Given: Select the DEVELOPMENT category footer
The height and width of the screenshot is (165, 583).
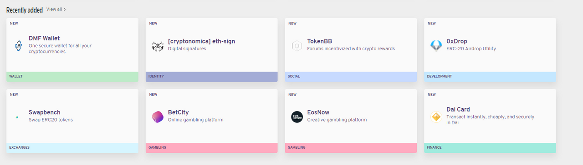Looking at the screenshot, I should (490, 77).
